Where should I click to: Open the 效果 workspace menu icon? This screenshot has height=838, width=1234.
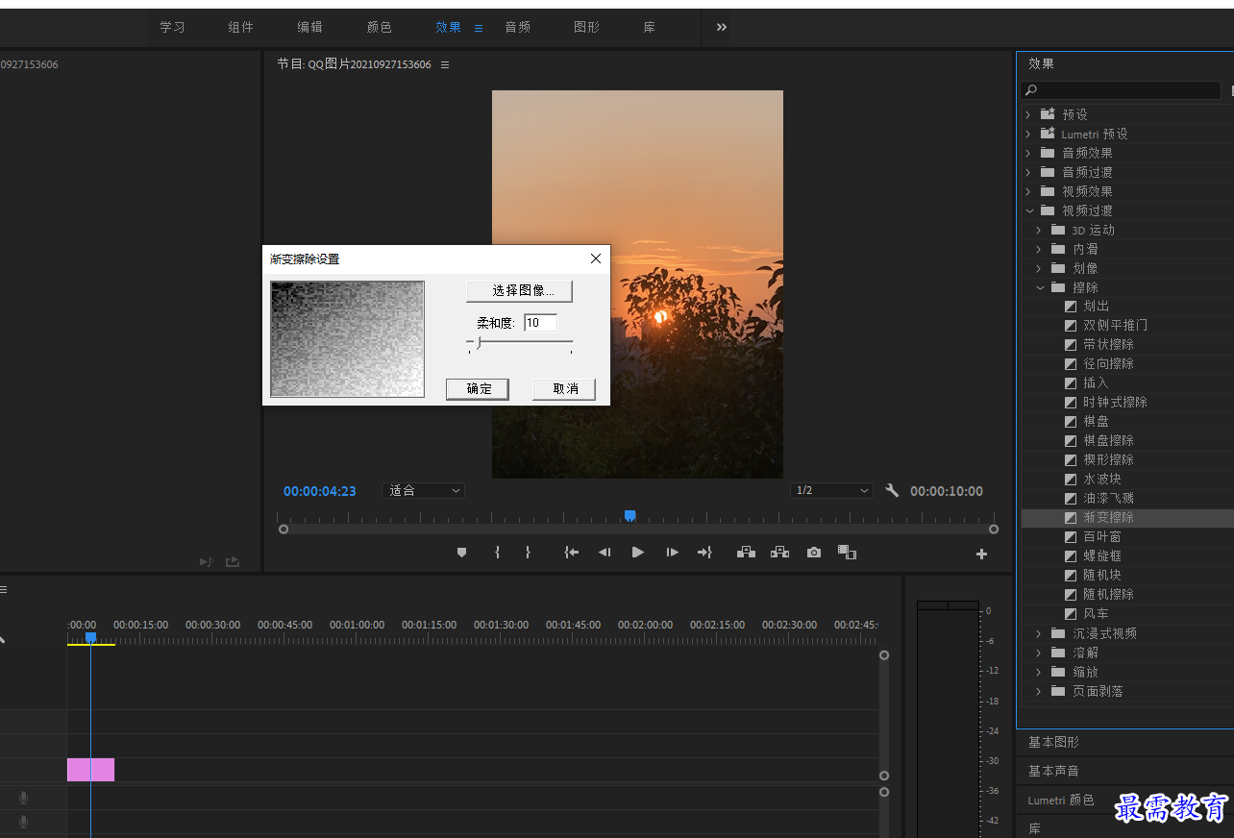[479, 28]
